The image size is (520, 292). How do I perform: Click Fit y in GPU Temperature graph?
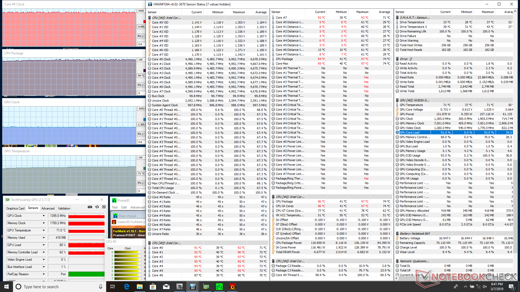click(141, 183)
